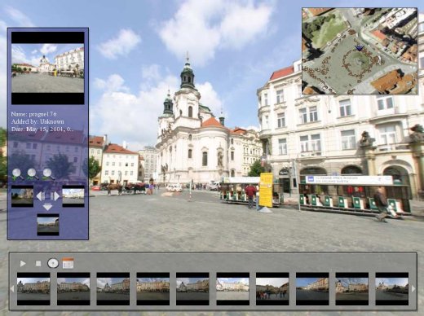Viewport: 424px width, 316px height.
Task: Select the sixth filmstrip thumbnail with the white building
Action: point(232,289)
